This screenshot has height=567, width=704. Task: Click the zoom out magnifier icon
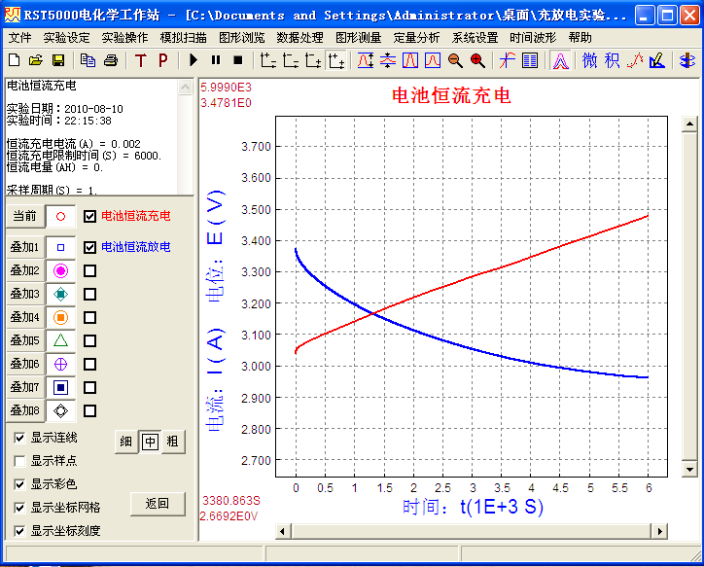[x=455, y=60]
